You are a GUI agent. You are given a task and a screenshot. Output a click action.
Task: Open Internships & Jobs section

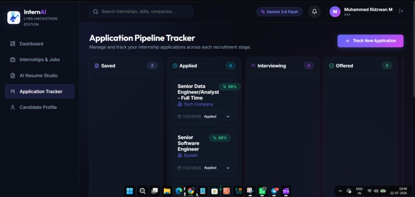[40, 60]
